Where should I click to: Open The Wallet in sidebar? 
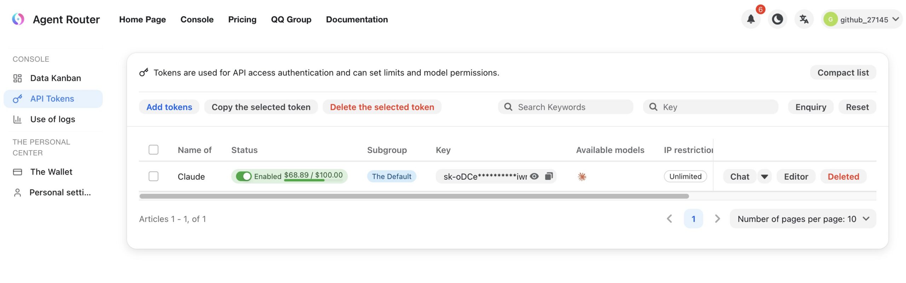(51, 172)
